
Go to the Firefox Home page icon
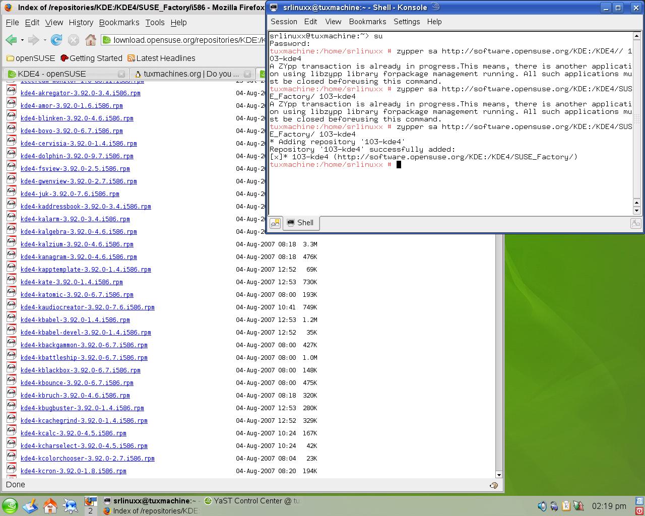[x=91, y=40]
